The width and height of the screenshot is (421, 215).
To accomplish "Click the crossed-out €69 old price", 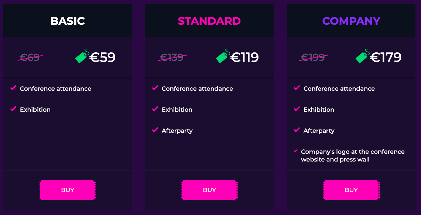I will [30, 57].
